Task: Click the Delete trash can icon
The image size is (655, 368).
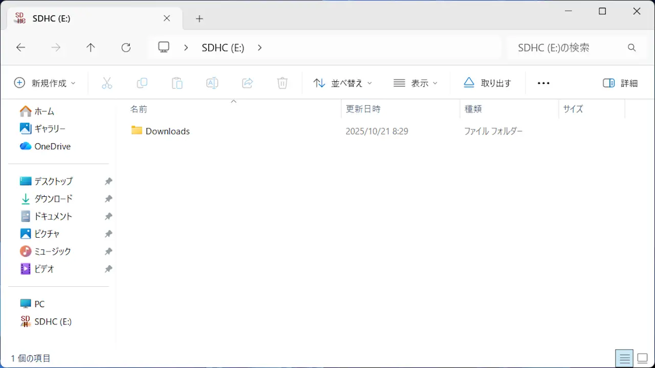Action: click(x=282, y=83)
